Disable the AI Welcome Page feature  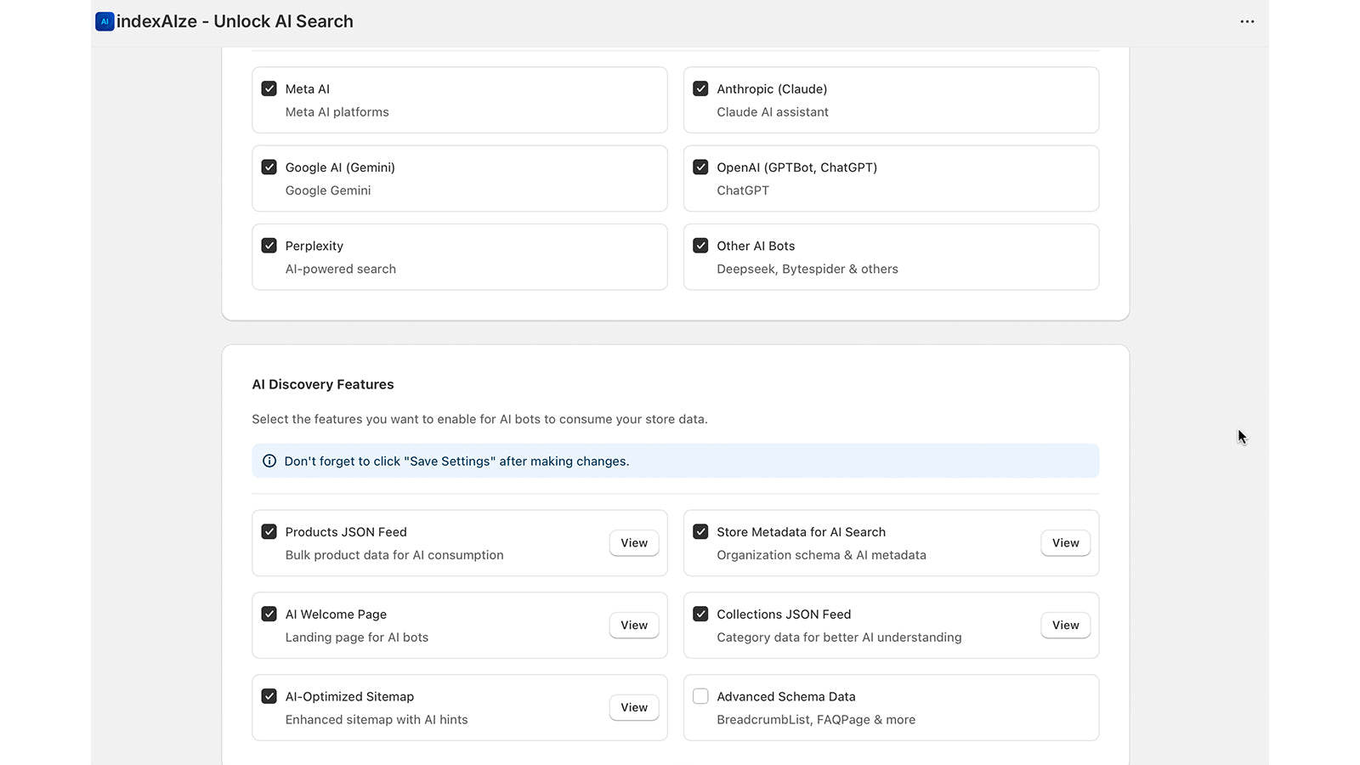click(269, 614)
